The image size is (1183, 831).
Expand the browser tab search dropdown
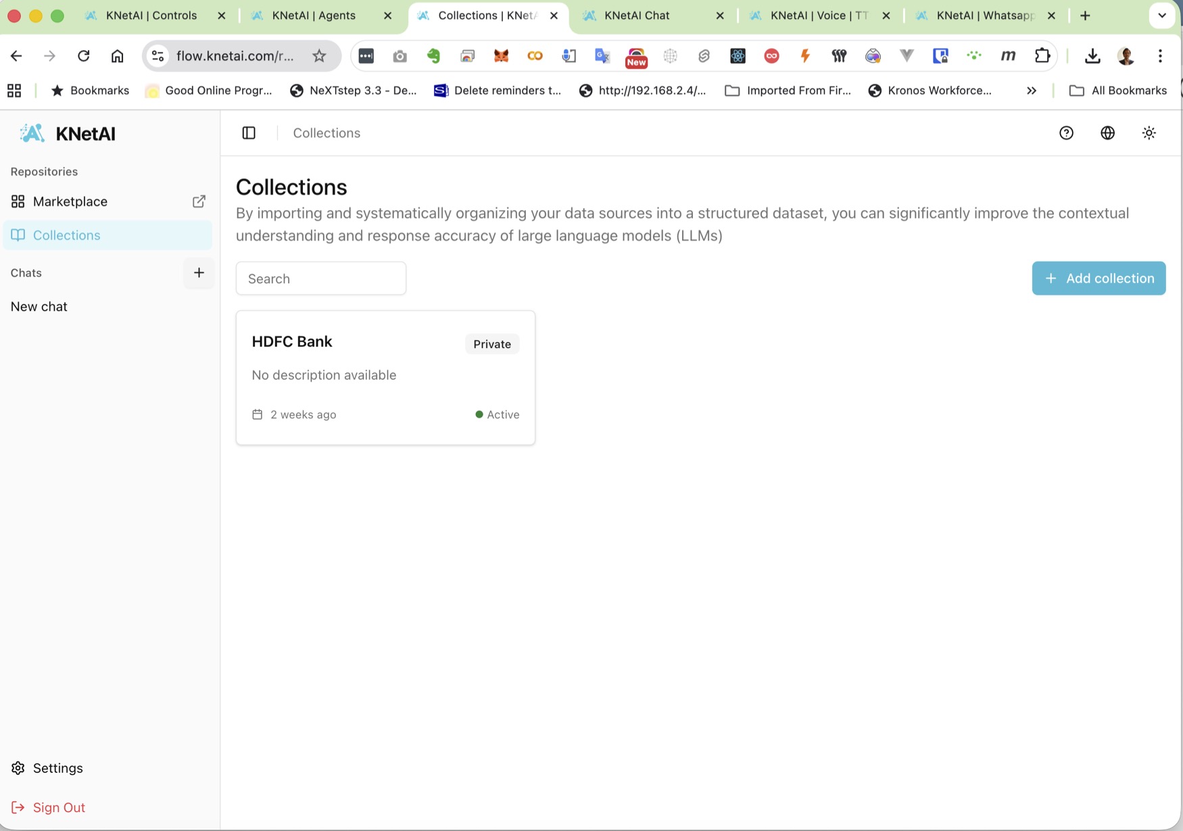1161,16
